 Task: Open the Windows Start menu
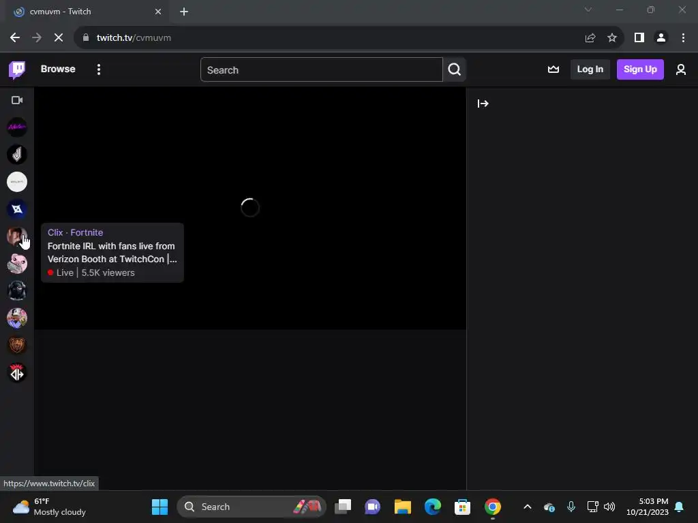pyautogui.click(x=160, y=507)
